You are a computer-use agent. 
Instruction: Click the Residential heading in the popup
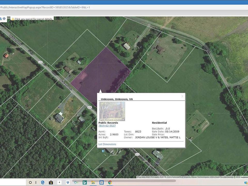pos(159,123)
